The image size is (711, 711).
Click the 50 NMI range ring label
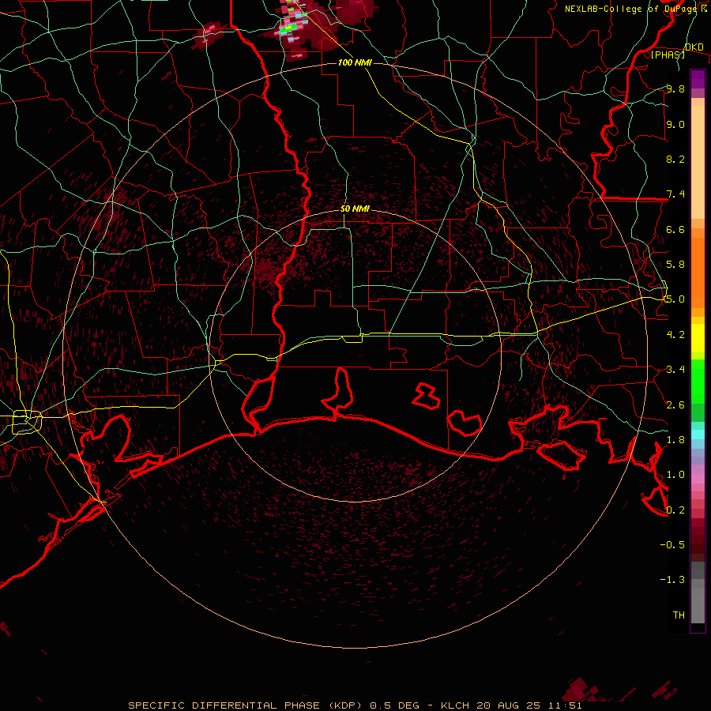tap(355, 209)
